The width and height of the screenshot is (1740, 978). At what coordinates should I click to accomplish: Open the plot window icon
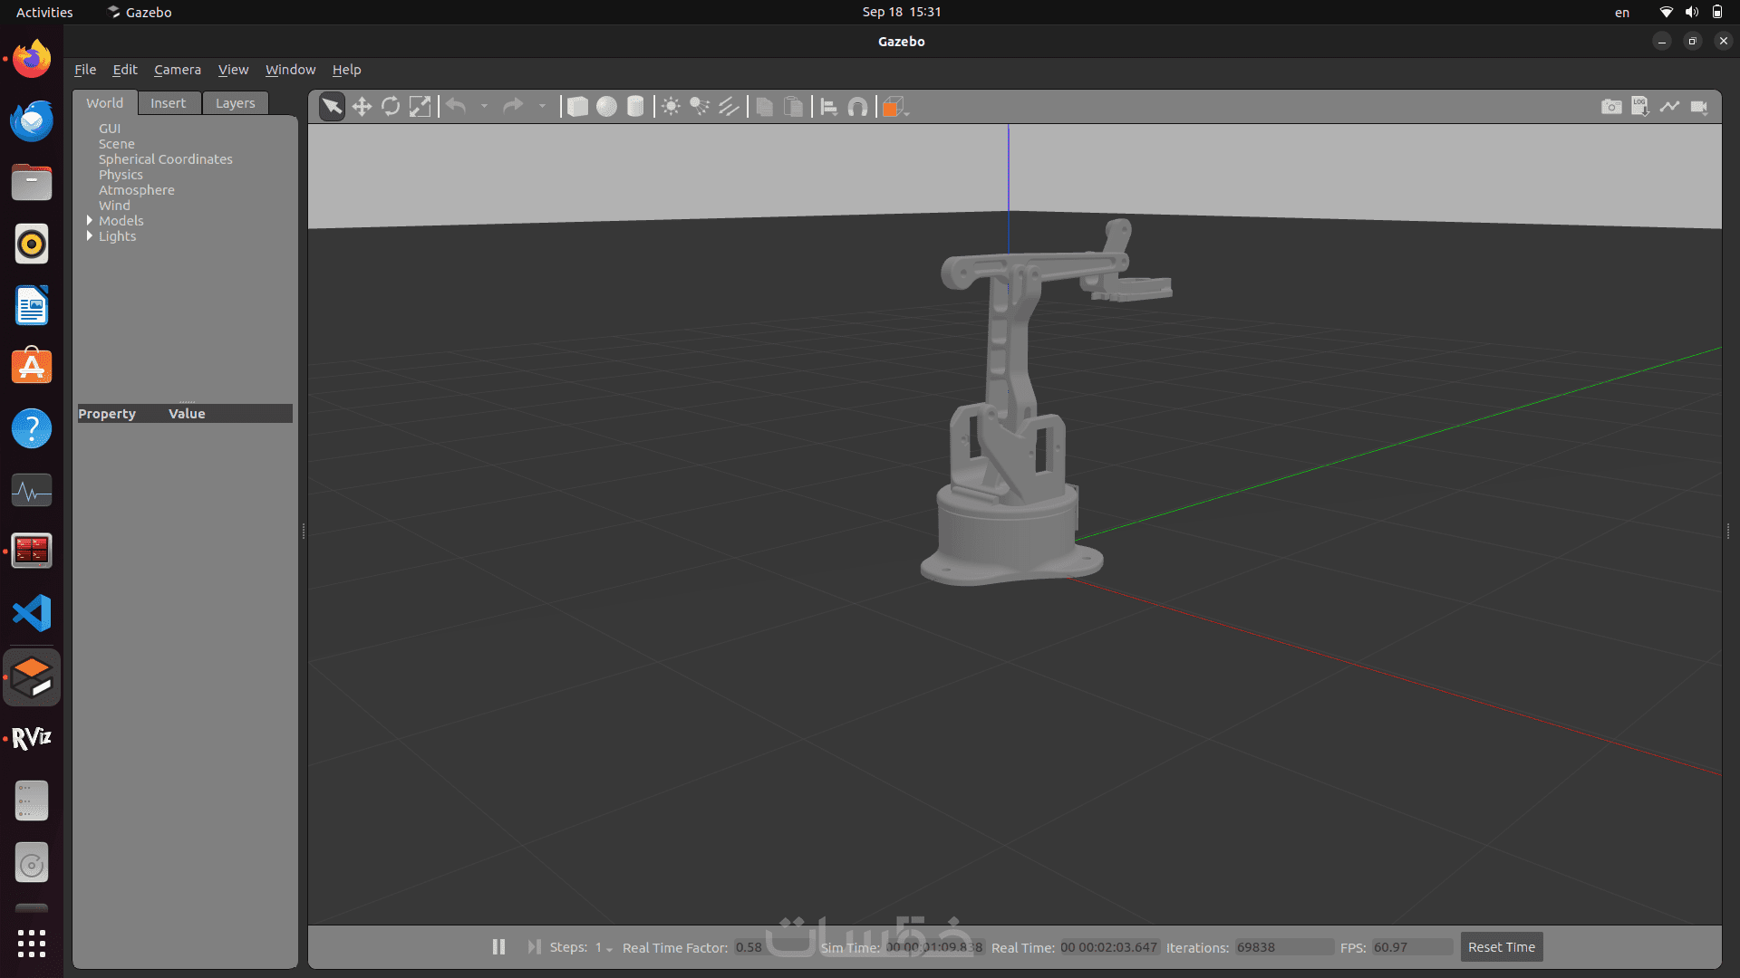[1669, 107]
